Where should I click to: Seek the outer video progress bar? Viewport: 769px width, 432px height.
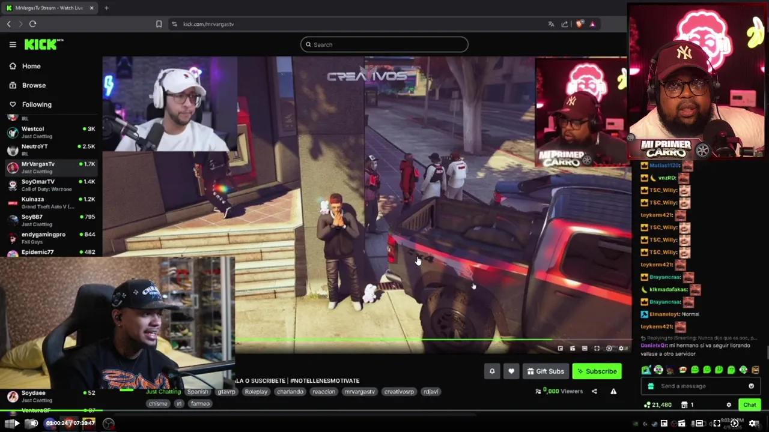point(384,411)
